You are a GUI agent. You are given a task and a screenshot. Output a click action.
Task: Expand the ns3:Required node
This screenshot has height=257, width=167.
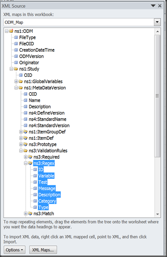26,157
